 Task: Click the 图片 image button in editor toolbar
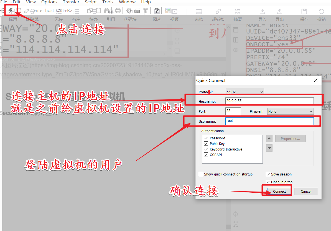tap(157, 19)
